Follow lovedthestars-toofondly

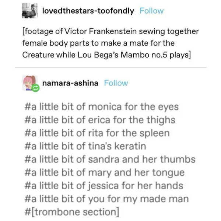click(x=151, y=11)
